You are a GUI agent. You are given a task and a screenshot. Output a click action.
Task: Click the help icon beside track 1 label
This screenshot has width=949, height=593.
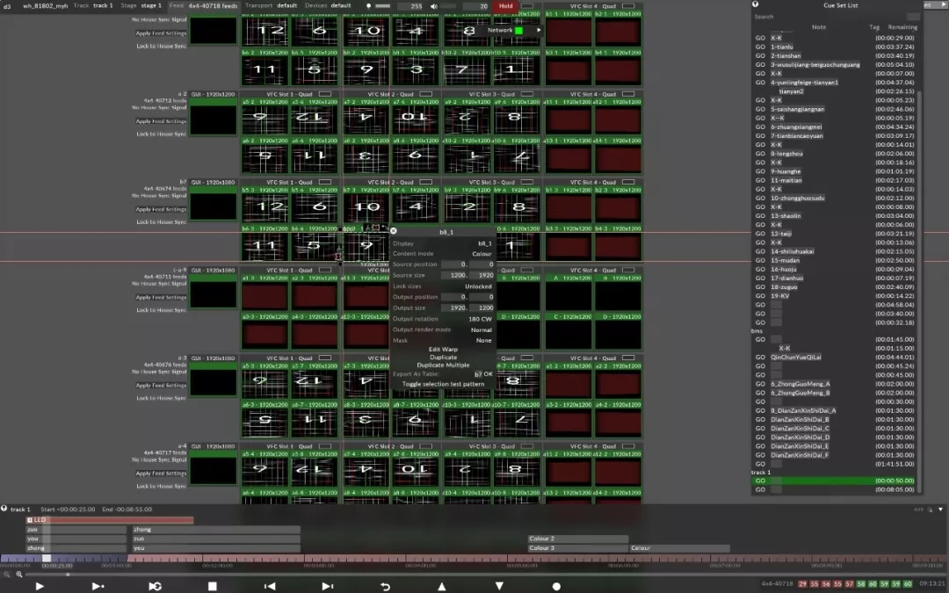(4, 509)
